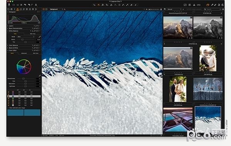Viewport: 231px width, 146px height.
Task: Toggle the red color range checkbox
Action: 8,103
